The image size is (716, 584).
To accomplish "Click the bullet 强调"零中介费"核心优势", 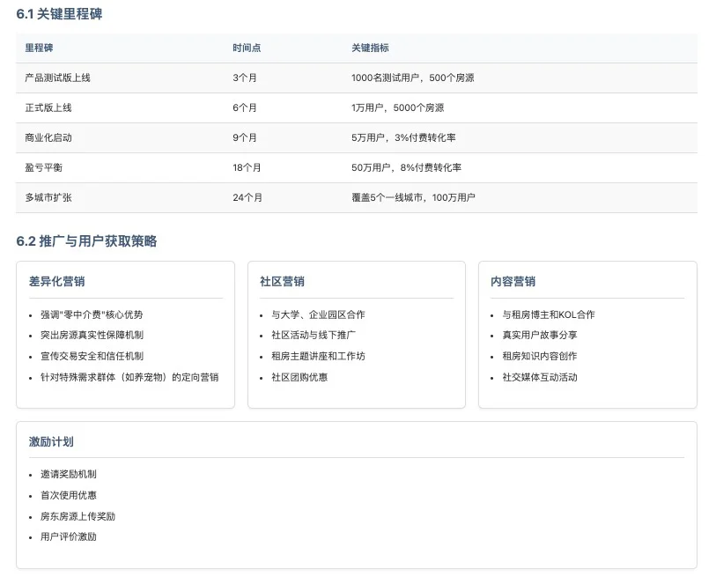I will 92,314.
